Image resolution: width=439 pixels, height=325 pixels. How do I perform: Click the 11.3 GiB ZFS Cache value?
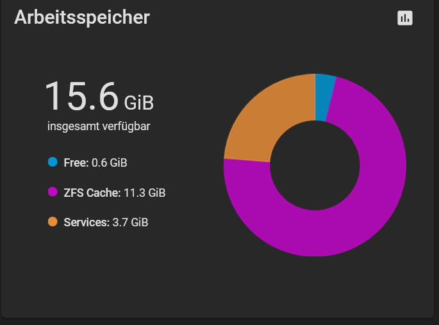pyautogui.click(x=144, y=193)
